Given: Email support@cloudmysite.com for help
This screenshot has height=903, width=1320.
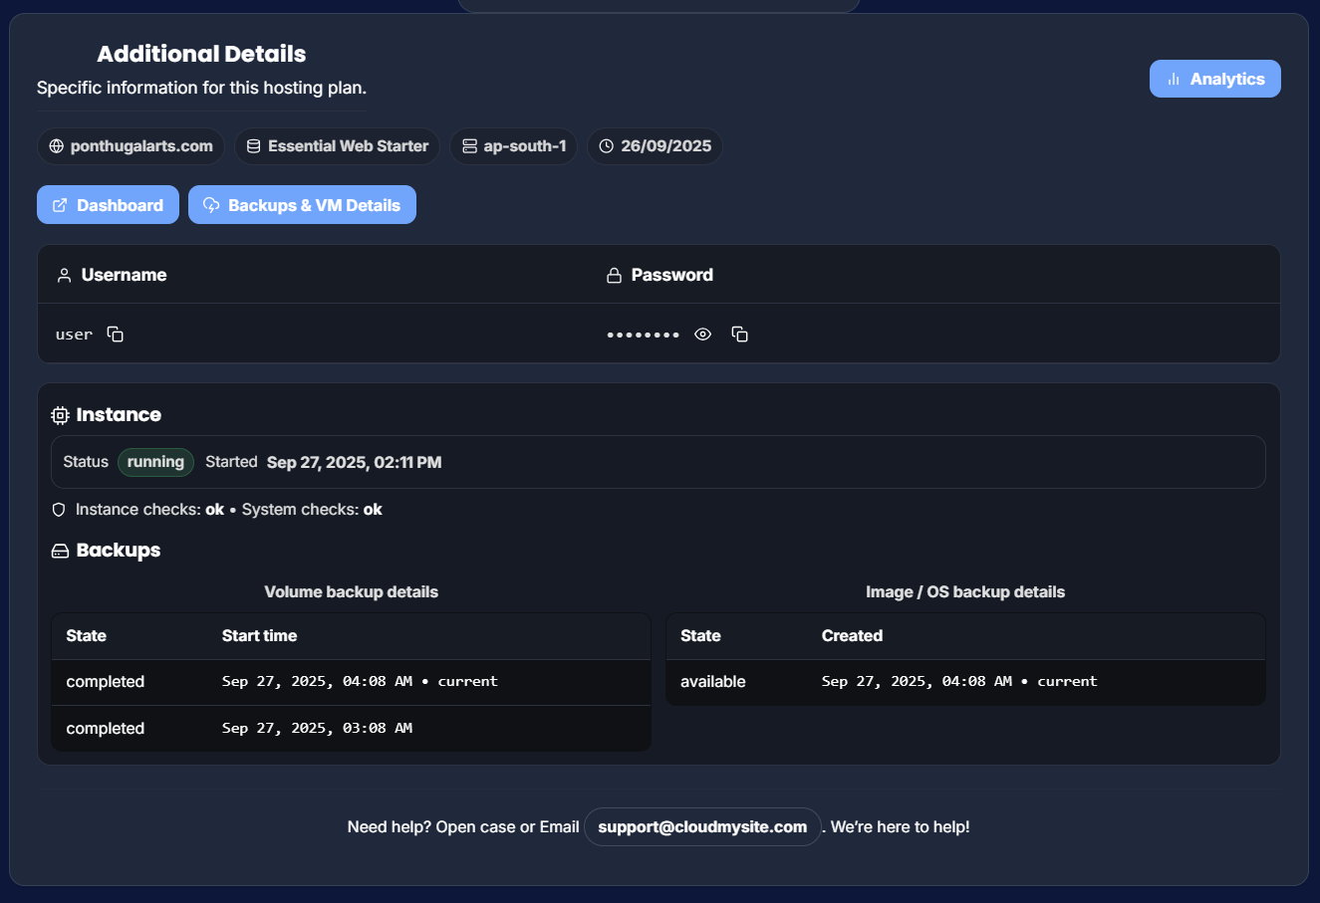Looking at the screenshot, I should pyautogui.click(x=702, y=826).
